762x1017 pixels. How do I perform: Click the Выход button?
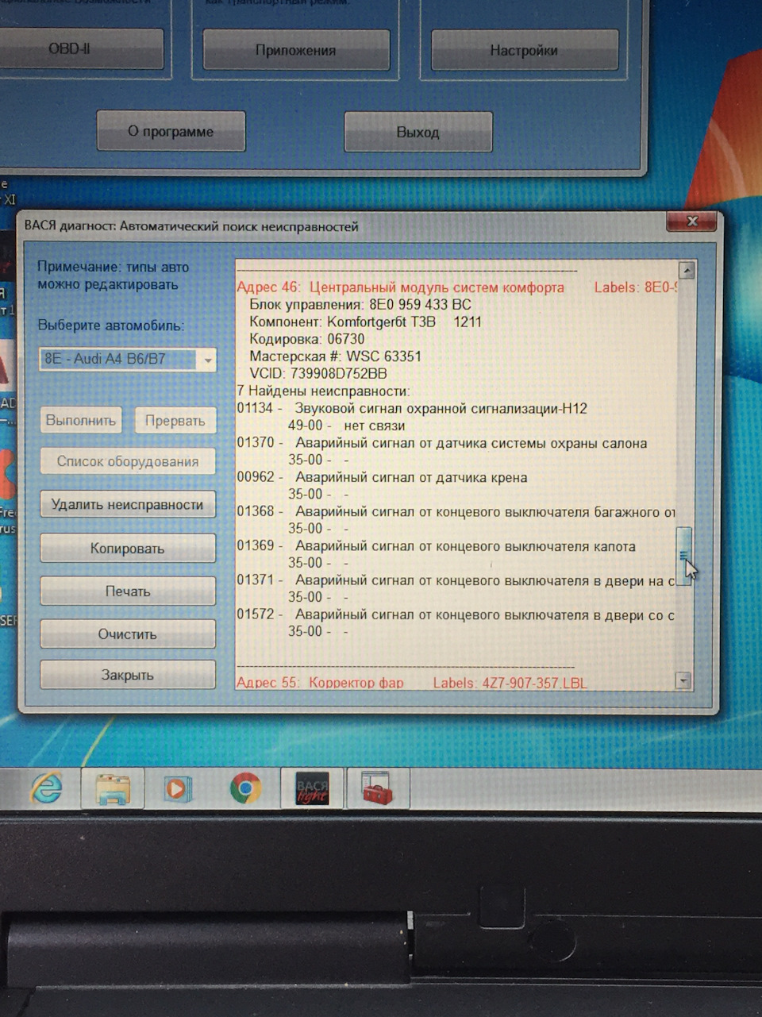tap(418, 132)
